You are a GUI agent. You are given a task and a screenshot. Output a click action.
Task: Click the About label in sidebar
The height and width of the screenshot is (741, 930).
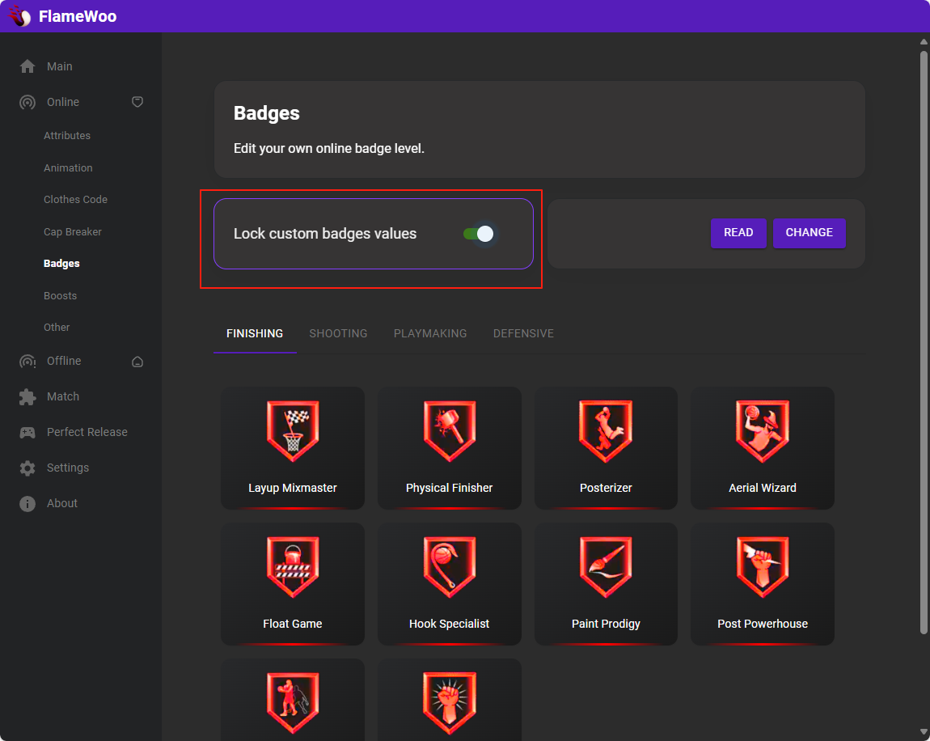(x=61, y=504)
